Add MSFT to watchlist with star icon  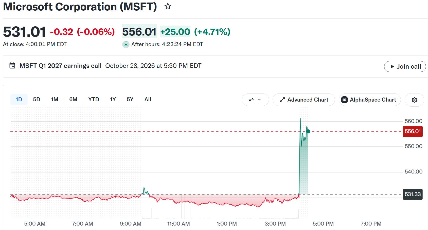click(x=168, y=6)
